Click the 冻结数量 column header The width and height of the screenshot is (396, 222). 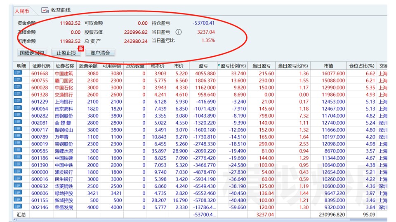[135, 66]
